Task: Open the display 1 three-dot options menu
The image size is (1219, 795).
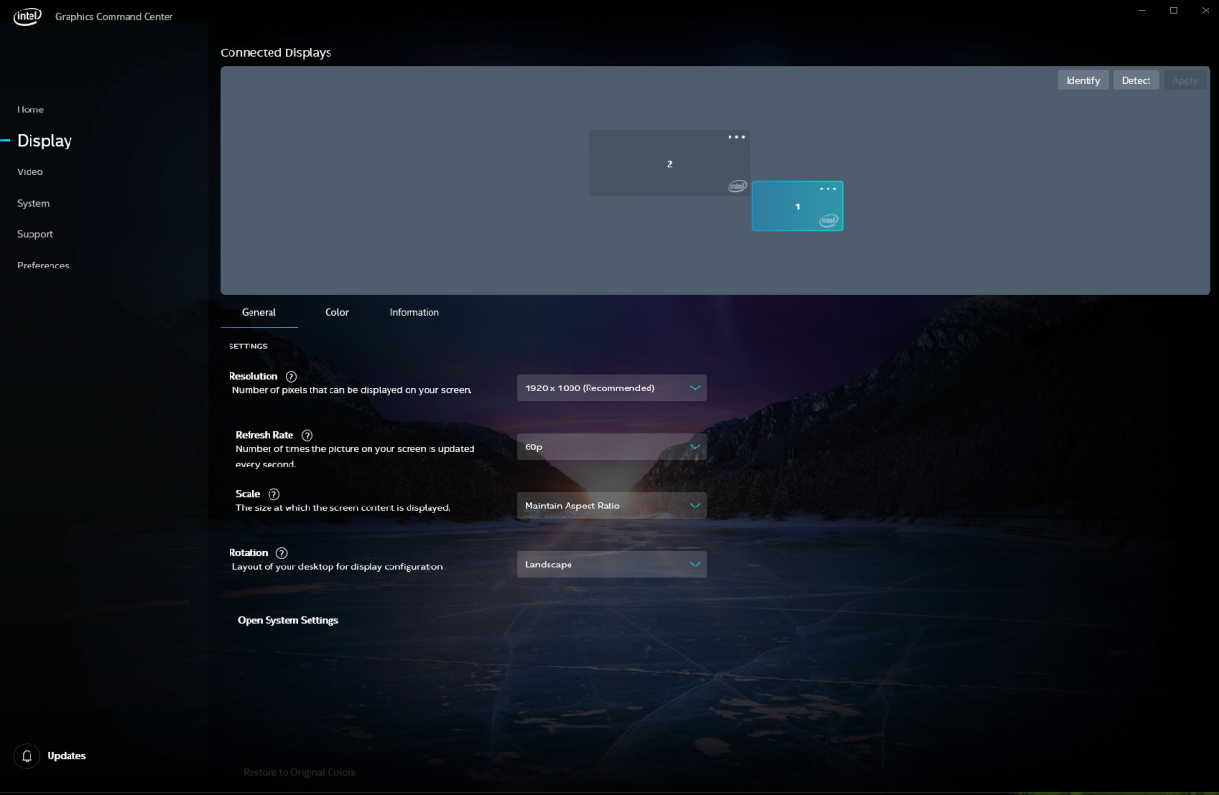Action: pos(828,189)
